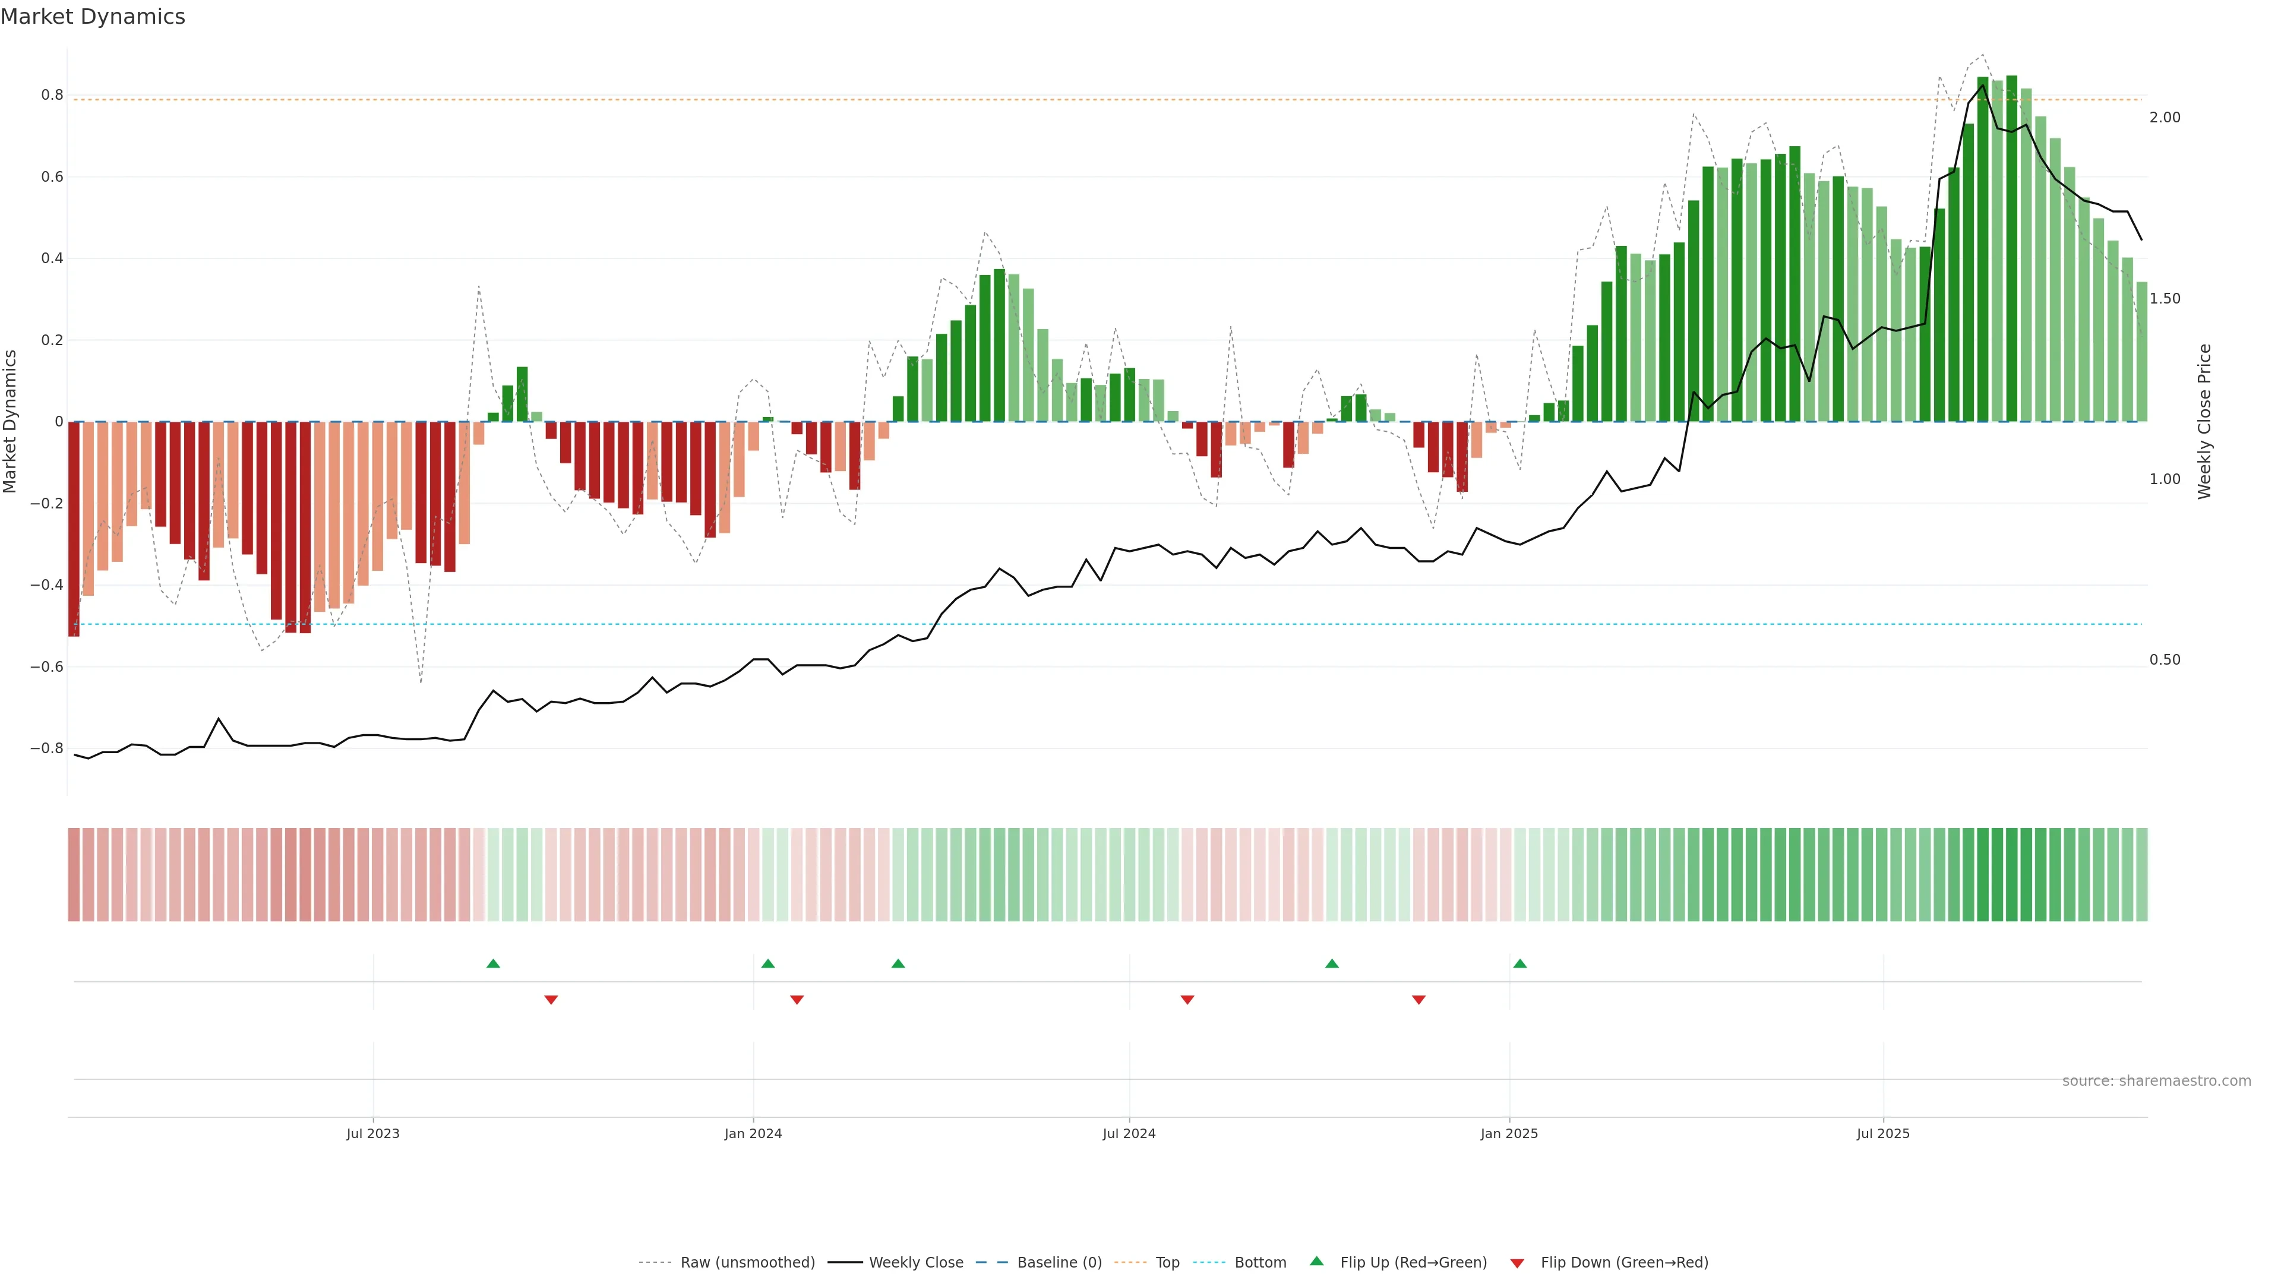Click the Weekly Close Price axis title
Screen dimensions: 2281x1283
click(2204, 422)
